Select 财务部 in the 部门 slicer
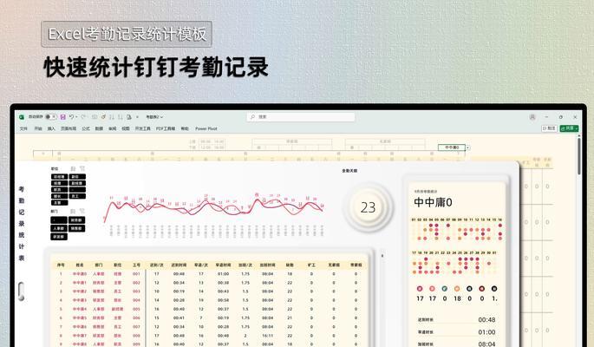This screenshot has height=347, width=594. (x=77, y=220)
